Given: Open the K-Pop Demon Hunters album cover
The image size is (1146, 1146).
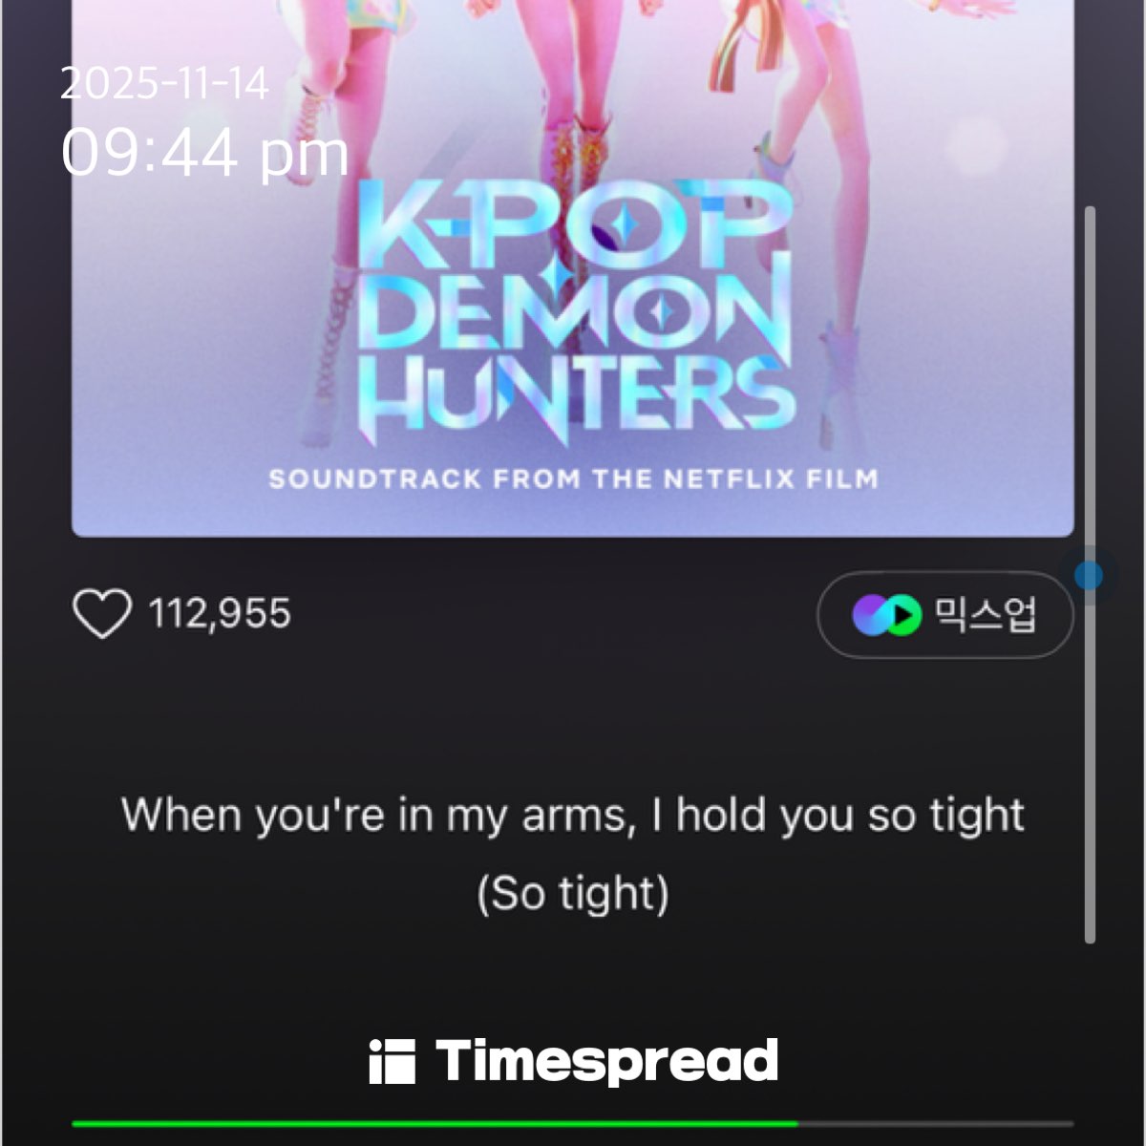Looking at the screenshot, I should click(x=573, y=267).
